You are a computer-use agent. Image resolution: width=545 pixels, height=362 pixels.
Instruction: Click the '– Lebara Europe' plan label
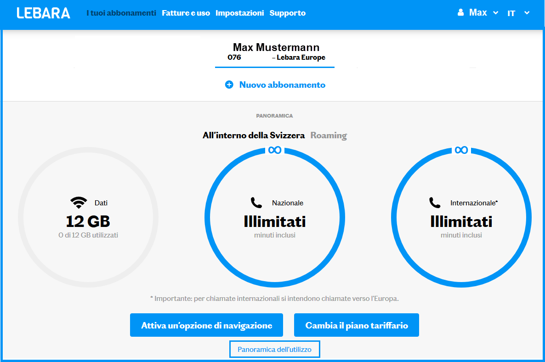[299, 57]
